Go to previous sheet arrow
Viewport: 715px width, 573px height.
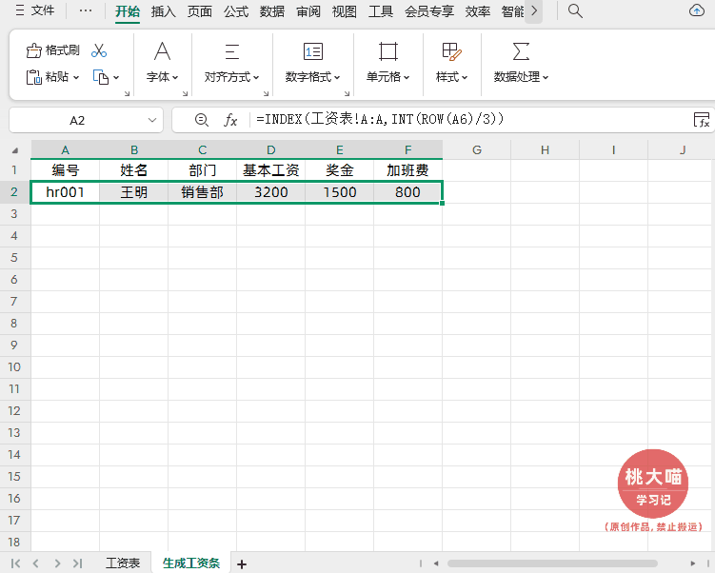36,563
